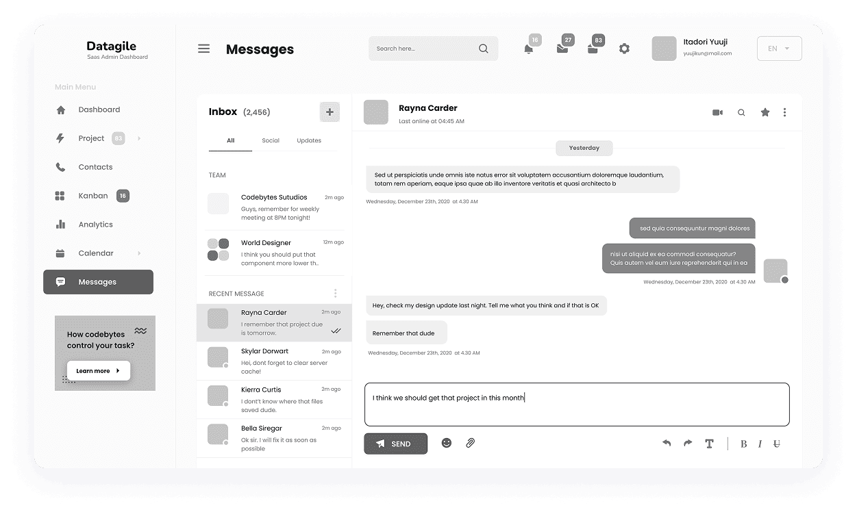Screen dimensions: 857x512
Task: Switch to the Updates tab
Action: click(308, 140)
